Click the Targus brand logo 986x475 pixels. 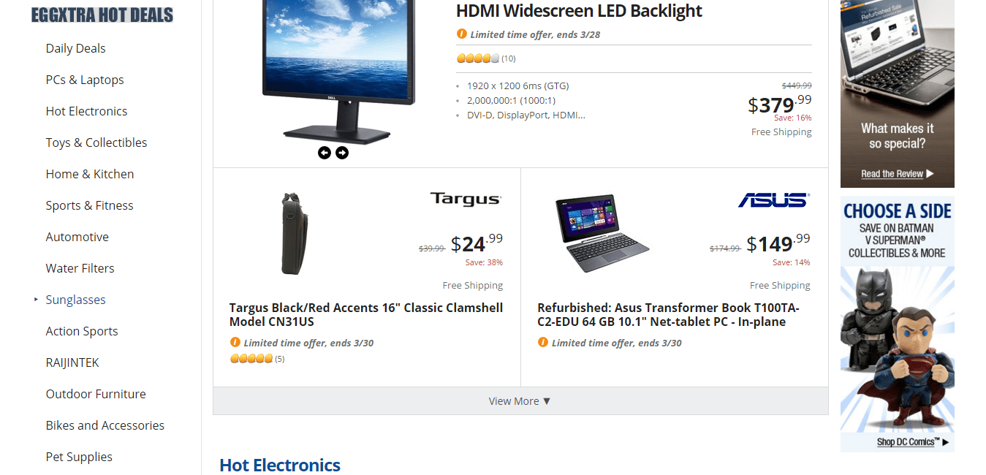[466, 199]
